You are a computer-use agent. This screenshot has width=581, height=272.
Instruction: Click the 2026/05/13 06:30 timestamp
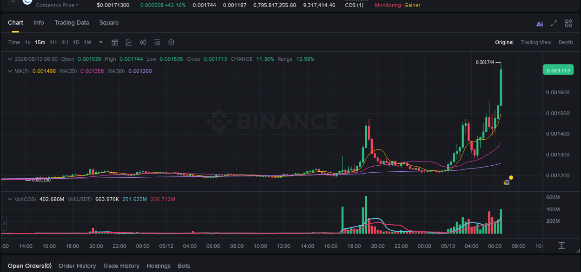pyautogui.click(x=36, y=59)
